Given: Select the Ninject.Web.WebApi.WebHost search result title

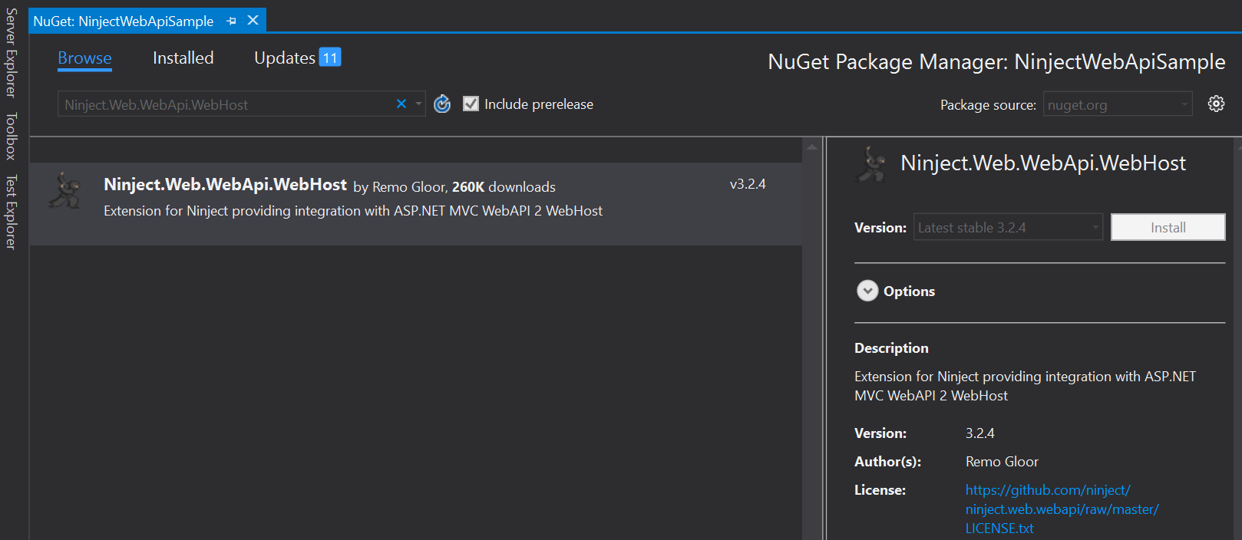Looking at the screenshot, I should [x=225, y=185].
